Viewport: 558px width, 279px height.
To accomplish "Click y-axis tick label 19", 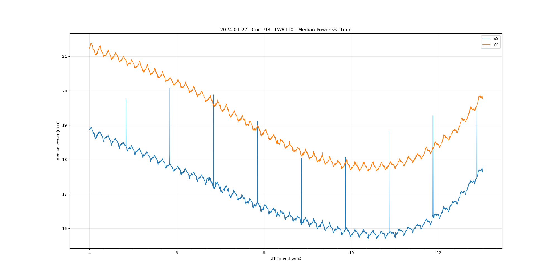I will point(65,125).
